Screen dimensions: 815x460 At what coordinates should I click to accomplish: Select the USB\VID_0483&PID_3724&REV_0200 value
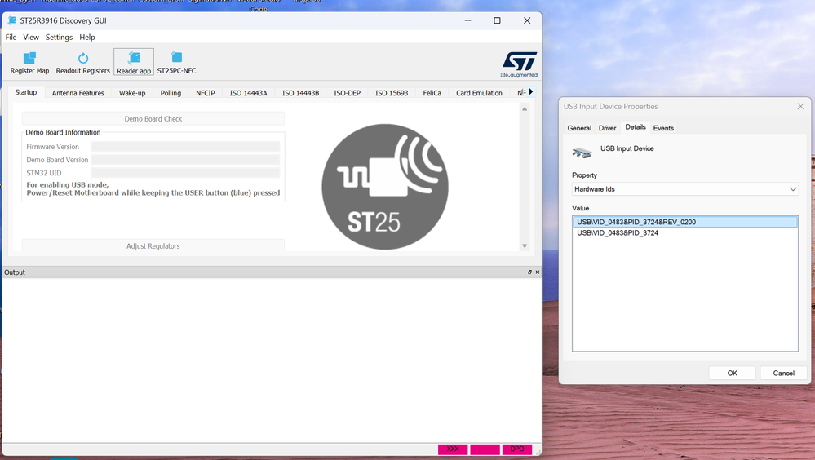(x=685, y=222)
